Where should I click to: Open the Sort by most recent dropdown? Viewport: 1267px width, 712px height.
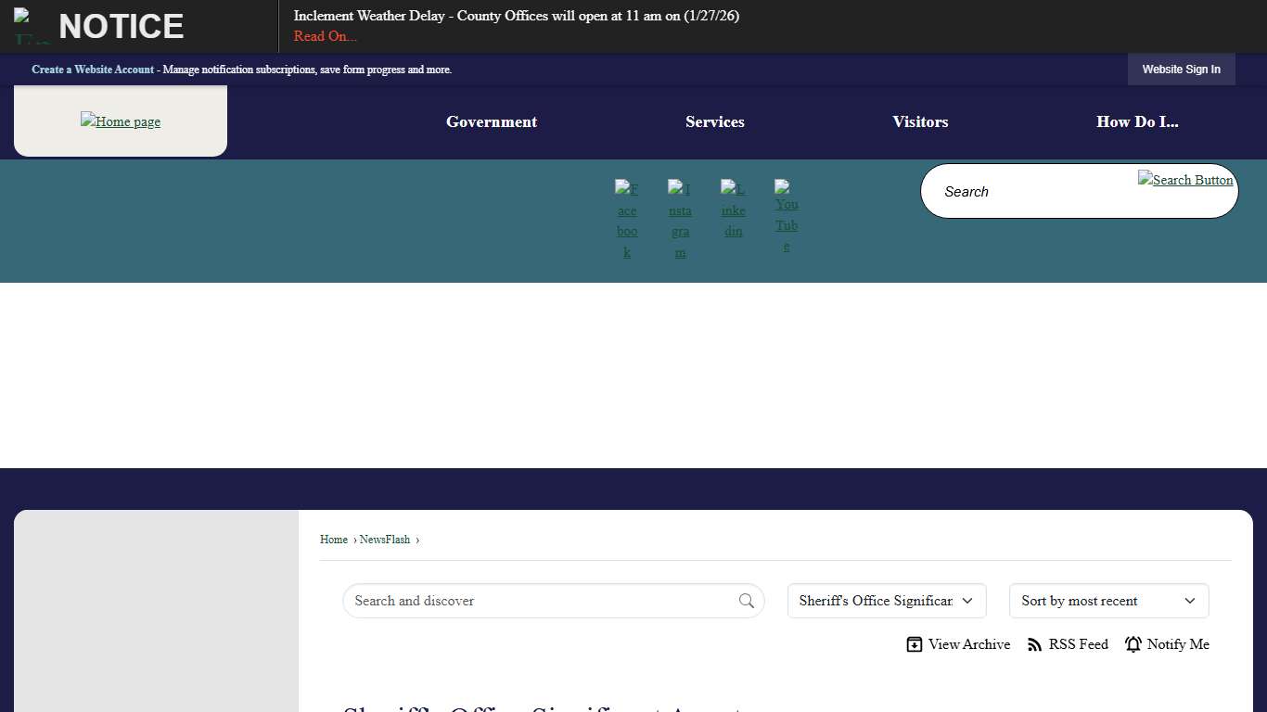[x=1108, y=601]
